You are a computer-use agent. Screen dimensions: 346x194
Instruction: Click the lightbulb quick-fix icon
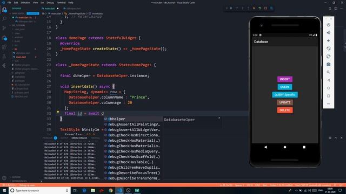point(58,112)
